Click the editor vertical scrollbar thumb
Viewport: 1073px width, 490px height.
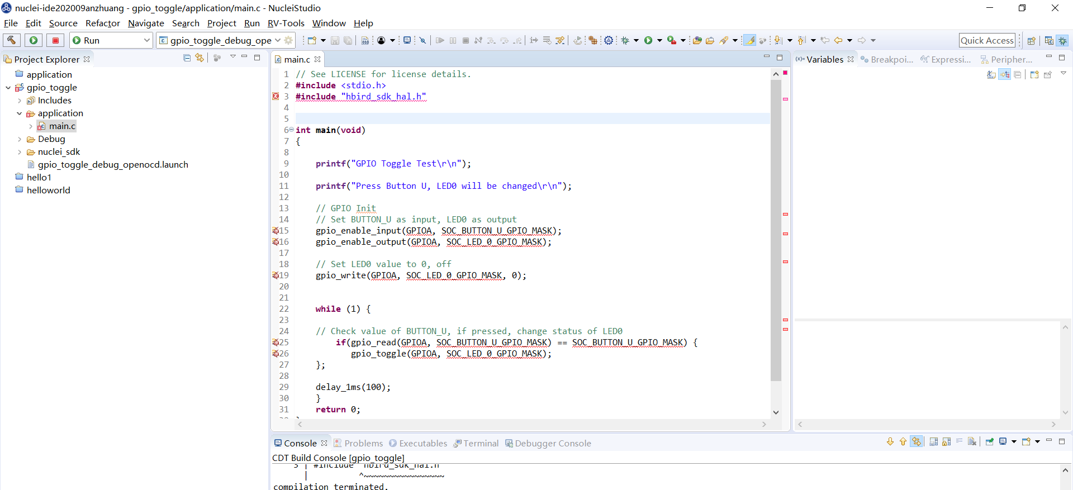coord(776,230)
